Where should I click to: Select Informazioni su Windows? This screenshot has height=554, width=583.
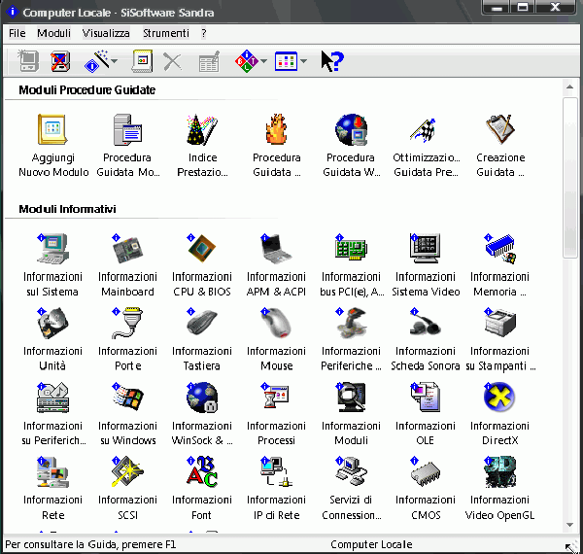coord(127,414)
